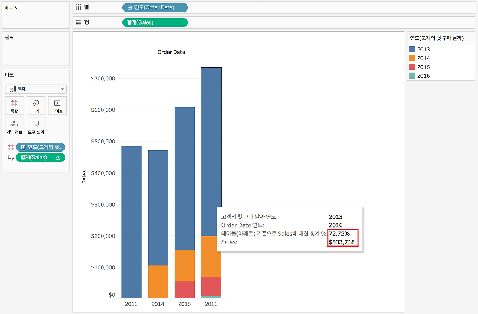The width and height of the screenshot is (478, 314).
Task: Click the legend title 연도(고객의 첫 구매 날짜)
Action: [x=437, y=38]
